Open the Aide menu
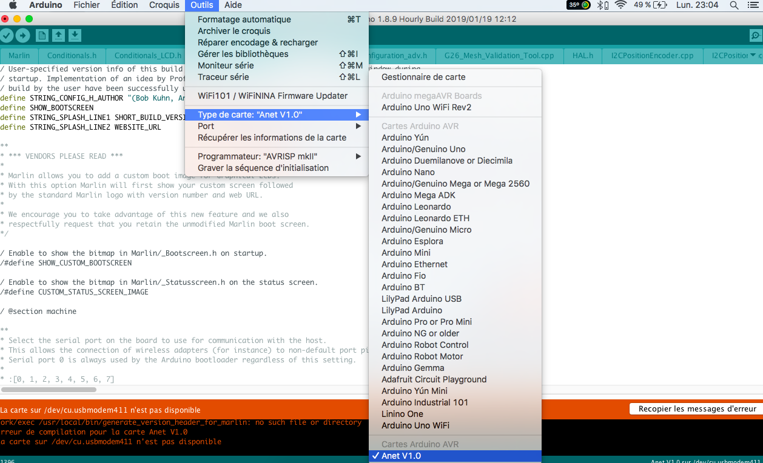The image size is (763, 463). [x=233, y=5]
